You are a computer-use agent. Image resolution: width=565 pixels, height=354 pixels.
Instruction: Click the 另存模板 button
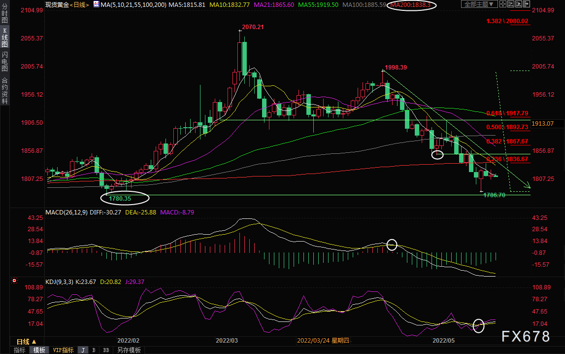click(x=129, y=350)
